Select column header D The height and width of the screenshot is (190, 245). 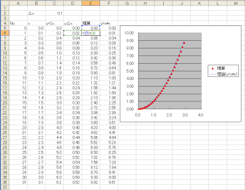(x=72, y=3)
